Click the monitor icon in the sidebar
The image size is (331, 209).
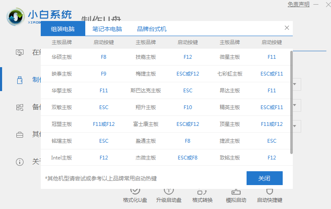pyautogui.click(x=20, y=52)
